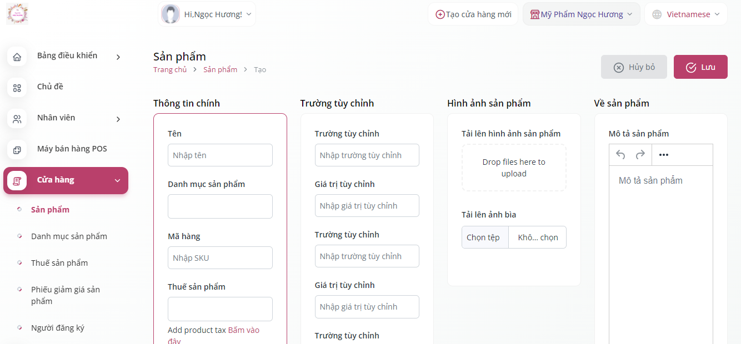
Task: Click the Máy bán hàng POS icon
Action: coord(17,150)
